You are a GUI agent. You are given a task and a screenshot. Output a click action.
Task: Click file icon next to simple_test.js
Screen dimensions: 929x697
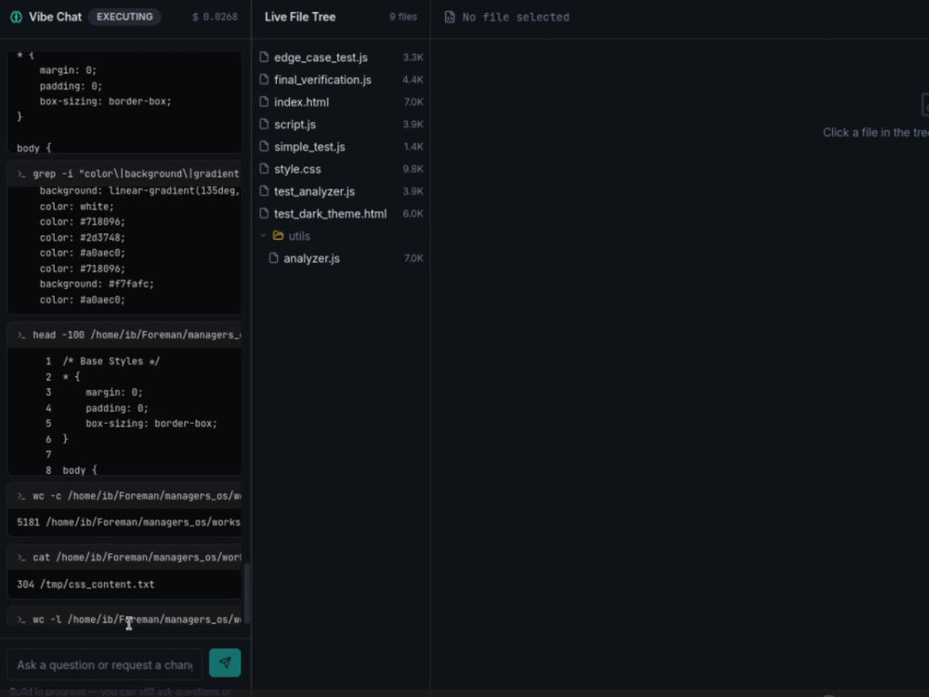pos(264,147)
